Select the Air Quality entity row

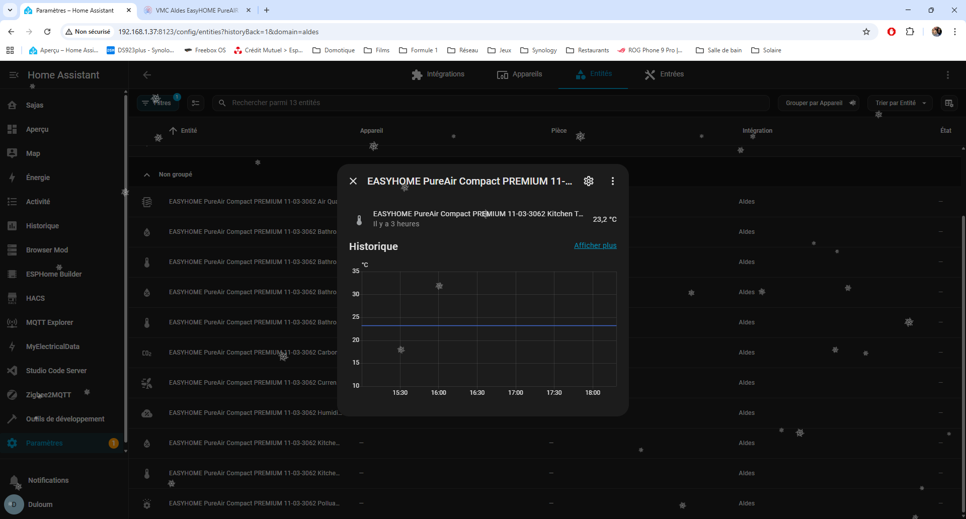(x=233, y=202)
